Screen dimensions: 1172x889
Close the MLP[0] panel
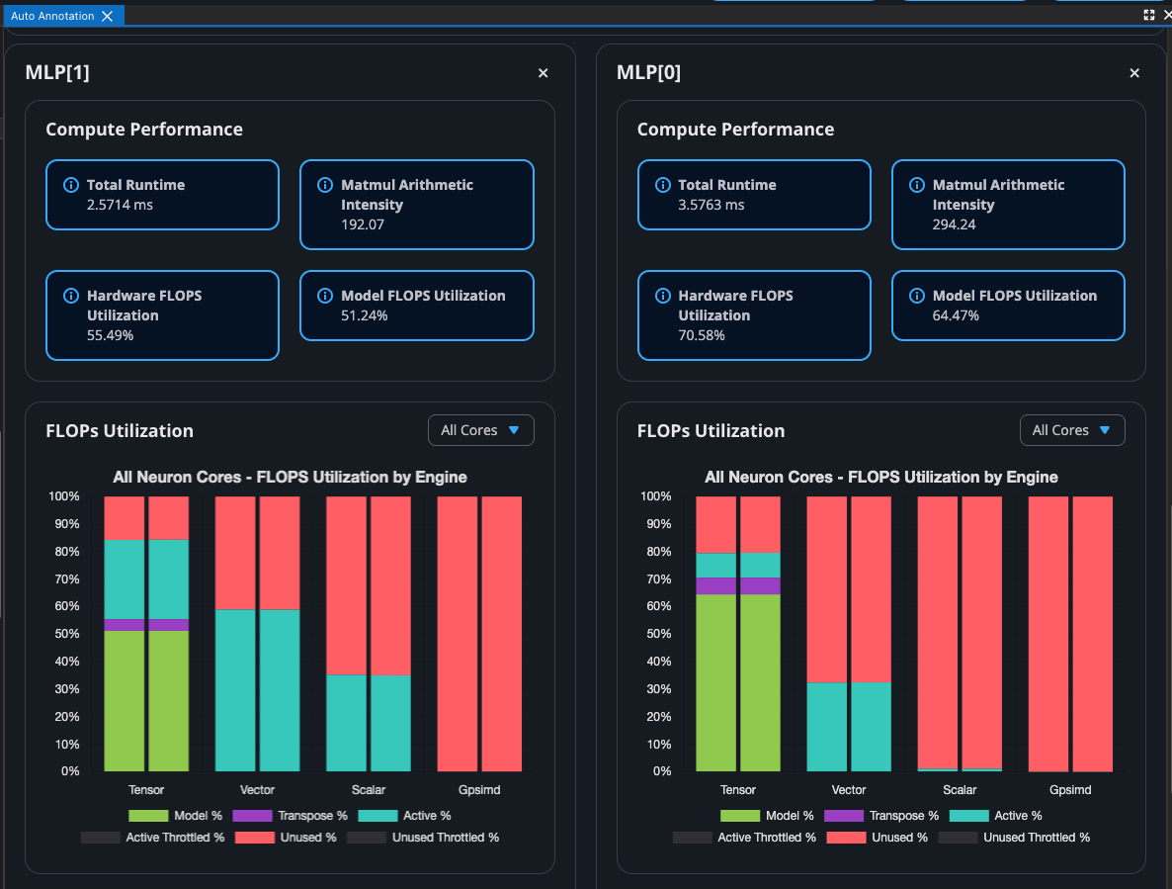pyautogui.click(x=1134, y=72)
